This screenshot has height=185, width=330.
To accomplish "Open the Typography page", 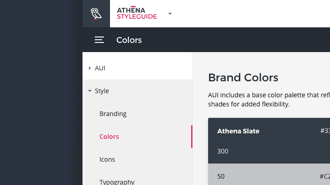I will 117,182.
